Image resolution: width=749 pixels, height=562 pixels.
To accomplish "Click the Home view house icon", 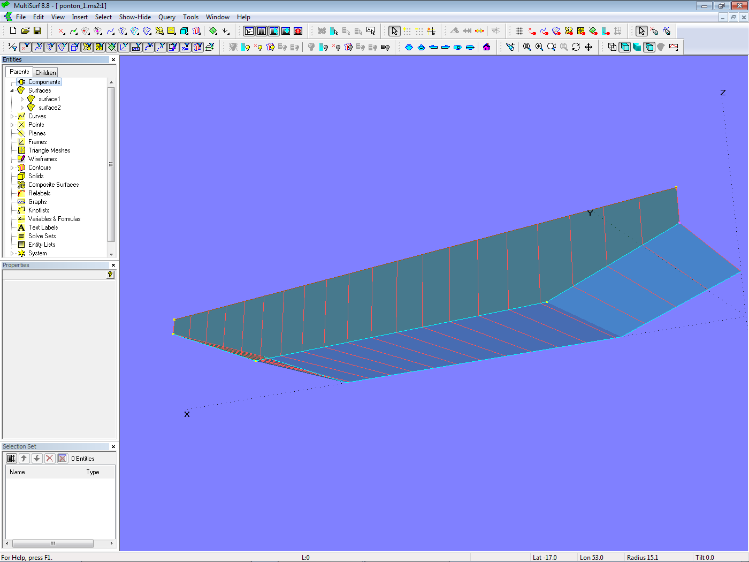I will [486, 47].
